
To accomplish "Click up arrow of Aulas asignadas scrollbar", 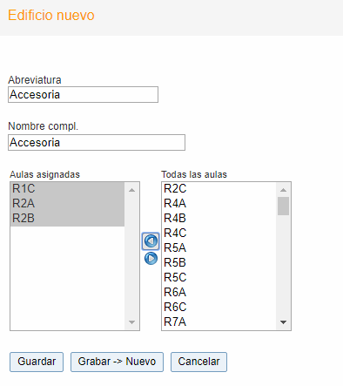I will click(x=131, y=190).
